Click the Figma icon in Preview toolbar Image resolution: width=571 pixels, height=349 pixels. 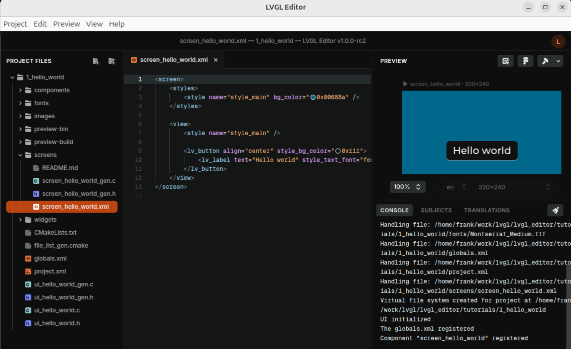pos(525,61)
